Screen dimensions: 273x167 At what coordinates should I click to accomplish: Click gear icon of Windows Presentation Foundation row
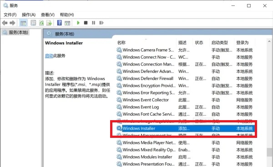click(119, 164)
